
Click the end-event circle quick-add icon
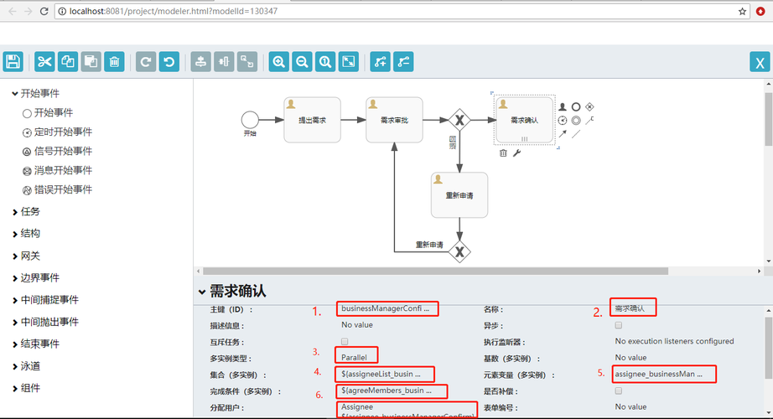pos(576,106)
